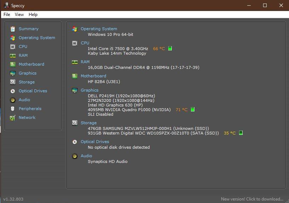Click the 35 °C storage temperature value
The image size is (289, 203).
(229, 133)
